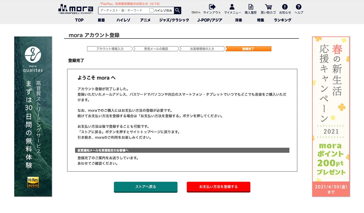Screen dimensions: 364x213
Task: Open the 春の新生活 campaign banner
Action: tap(331, 117)
